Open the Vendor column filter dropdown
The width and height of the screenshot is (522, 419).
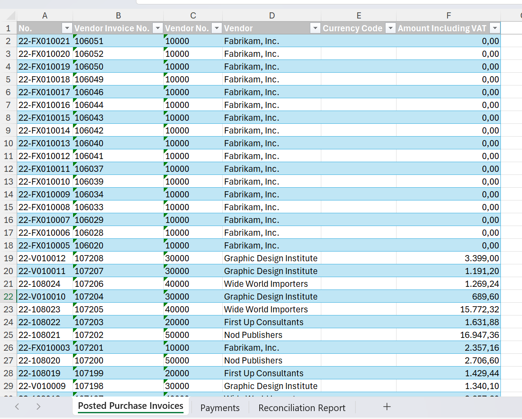(x=315, y=28)
